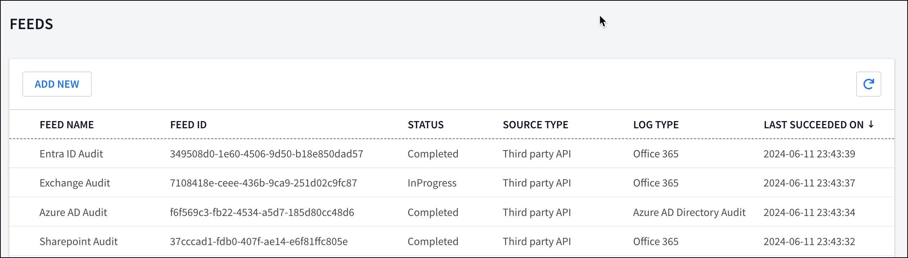Click timestamp 2024-06-11 23:43:39
Screen dimensions: 908x258
pyautogui.click(x=809, y=154)
